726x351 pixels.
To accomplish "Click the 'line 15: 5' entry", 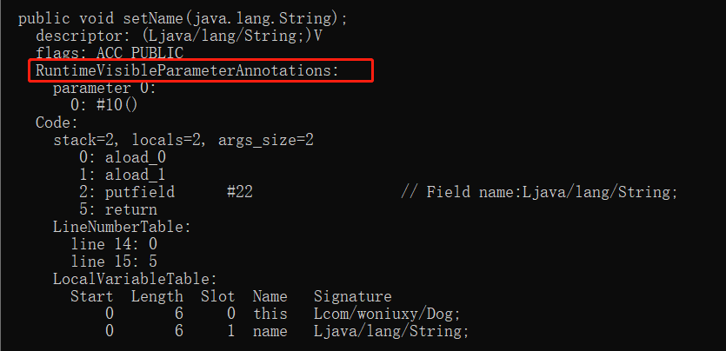I will pos(114,262).
